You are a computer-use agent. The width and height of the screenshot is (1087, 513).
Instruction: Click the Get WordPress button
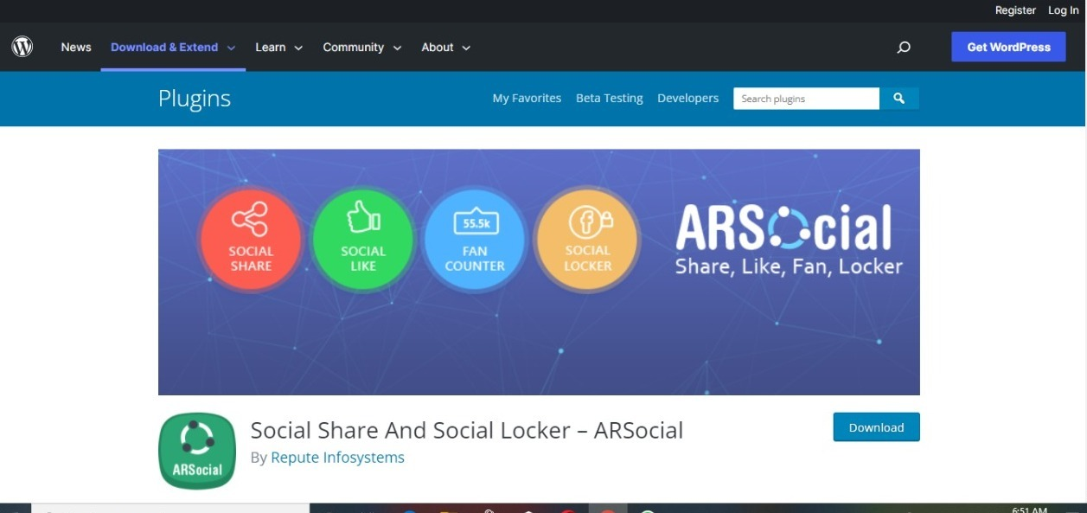click(1008, 47)
